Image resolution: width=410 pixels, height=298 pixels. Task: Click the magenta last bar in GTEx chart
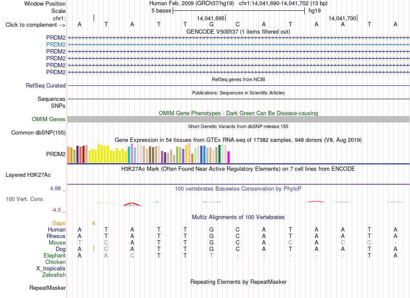coord(228,157)
